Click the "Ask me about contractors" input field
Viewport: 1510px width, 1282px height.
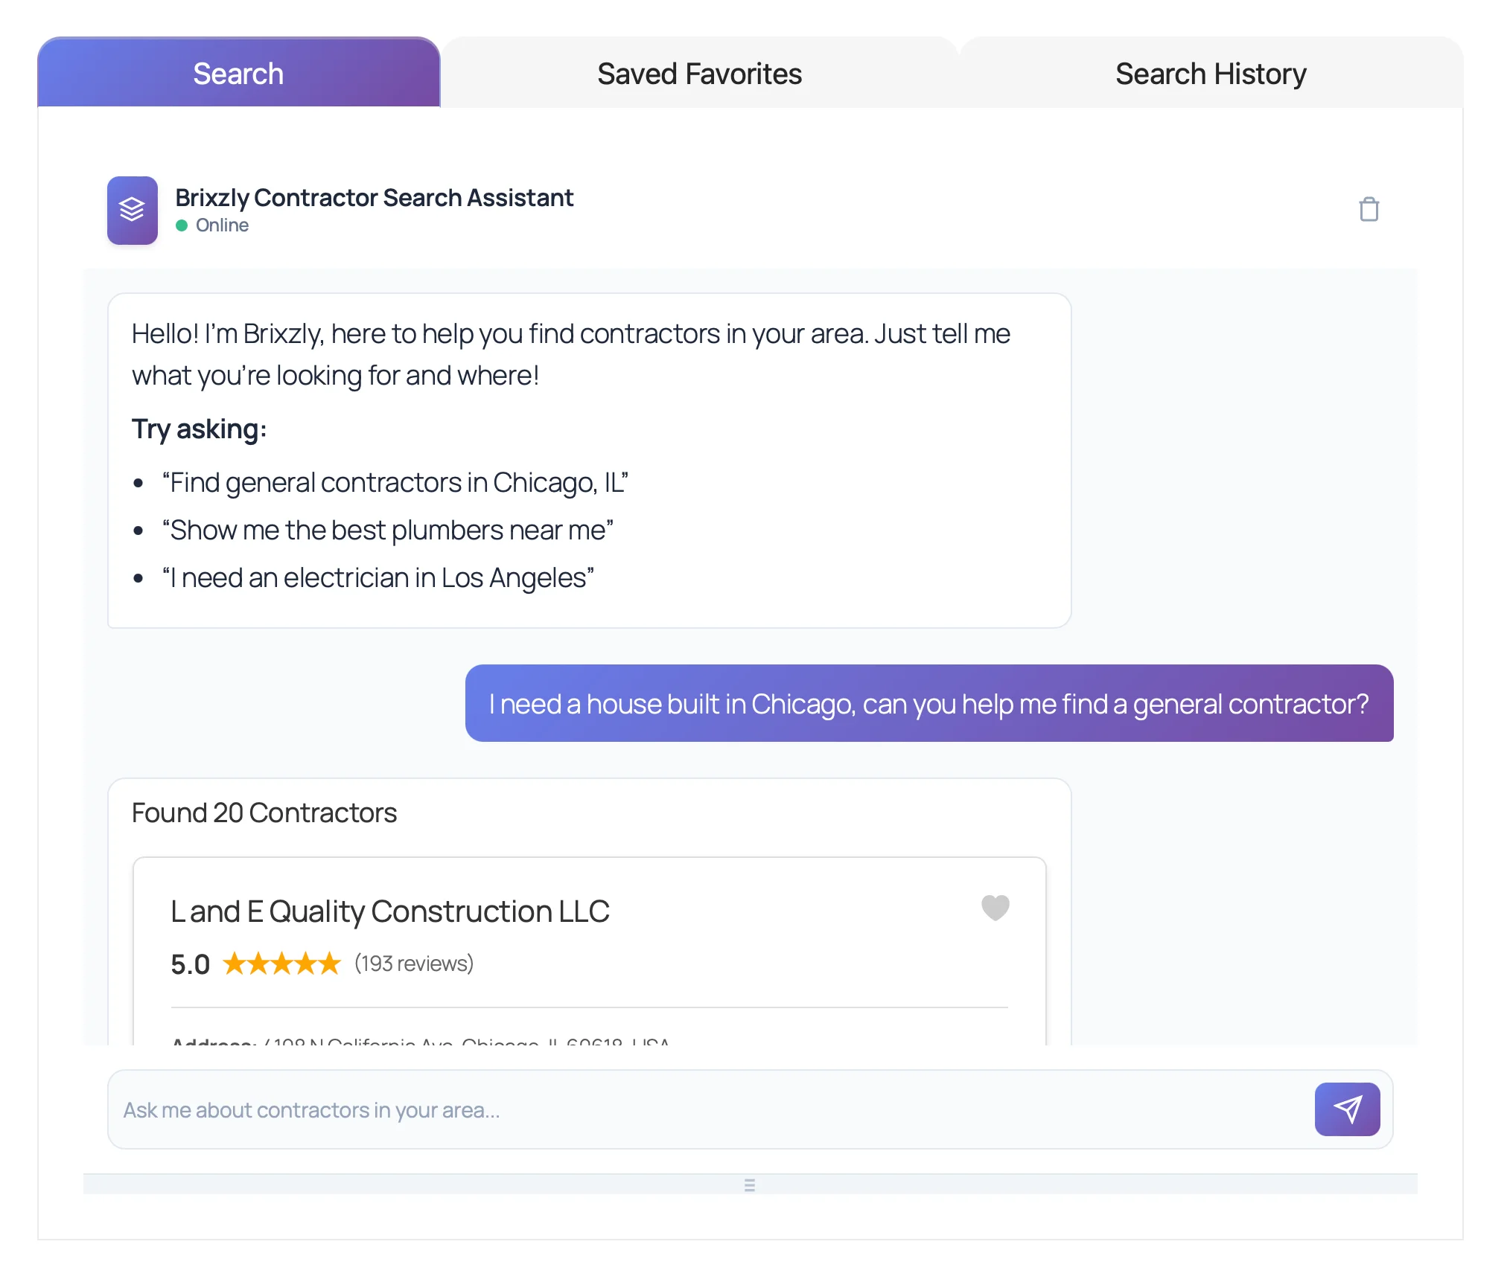[707, 1109]
